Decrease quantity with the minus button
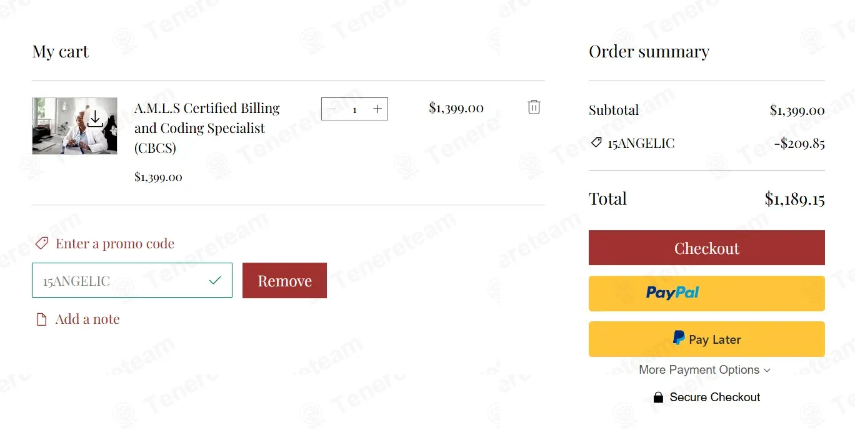The height and width of the screenshot is (443, 855). click(332, 109)
